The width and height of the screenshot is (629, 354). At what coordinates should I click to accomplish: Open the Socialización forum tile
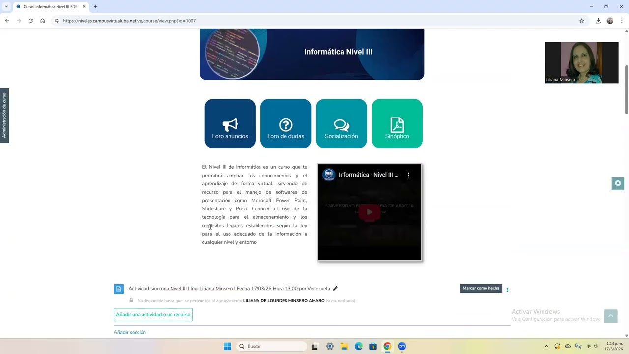click(342, 123)
